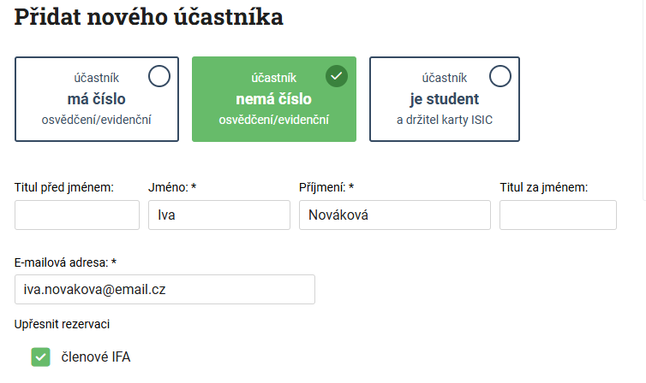This screenshot has height=383, width=646.
Task: Uncheck the green 'členové IFA' checkbox
Action: (x=41, y=357)
